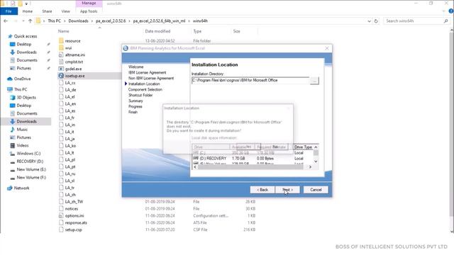Select the cmplst.txt file icon
Viewport: 454px width, 255px height.
(x=61, y=62)
